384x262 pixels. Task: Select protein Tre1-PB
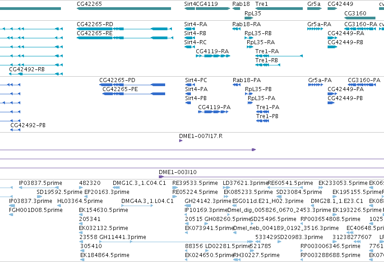[x=263, y=121]
